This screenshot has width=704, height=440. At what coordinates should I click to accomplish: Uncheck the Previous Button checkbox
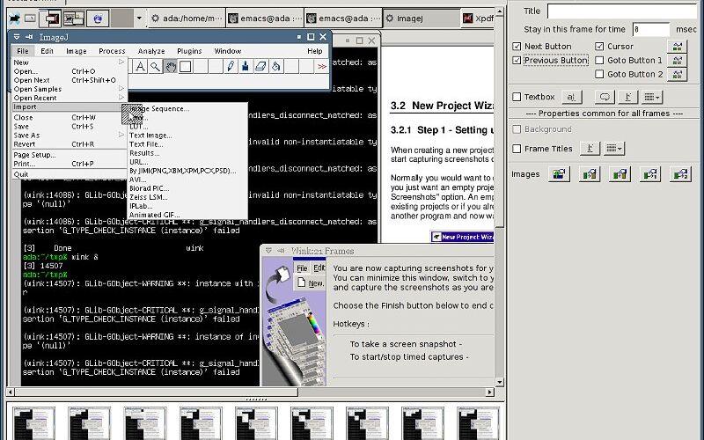[517, 60]
